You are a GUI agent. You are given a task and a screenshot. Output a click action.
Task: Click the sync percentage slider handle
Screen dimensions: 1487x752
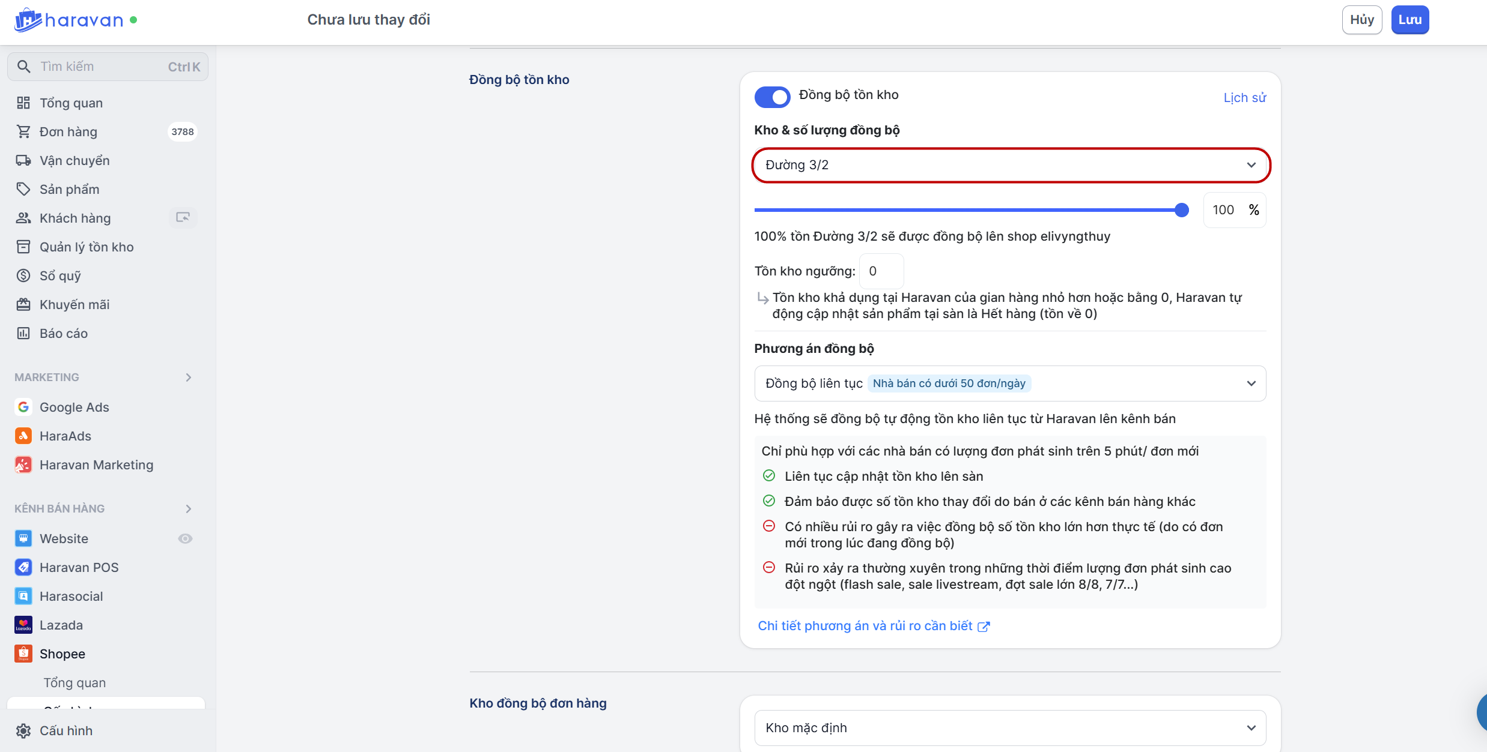click(1181, 210)
